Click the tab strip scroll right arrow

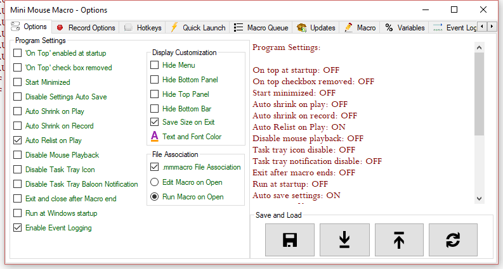click(492, 27)
